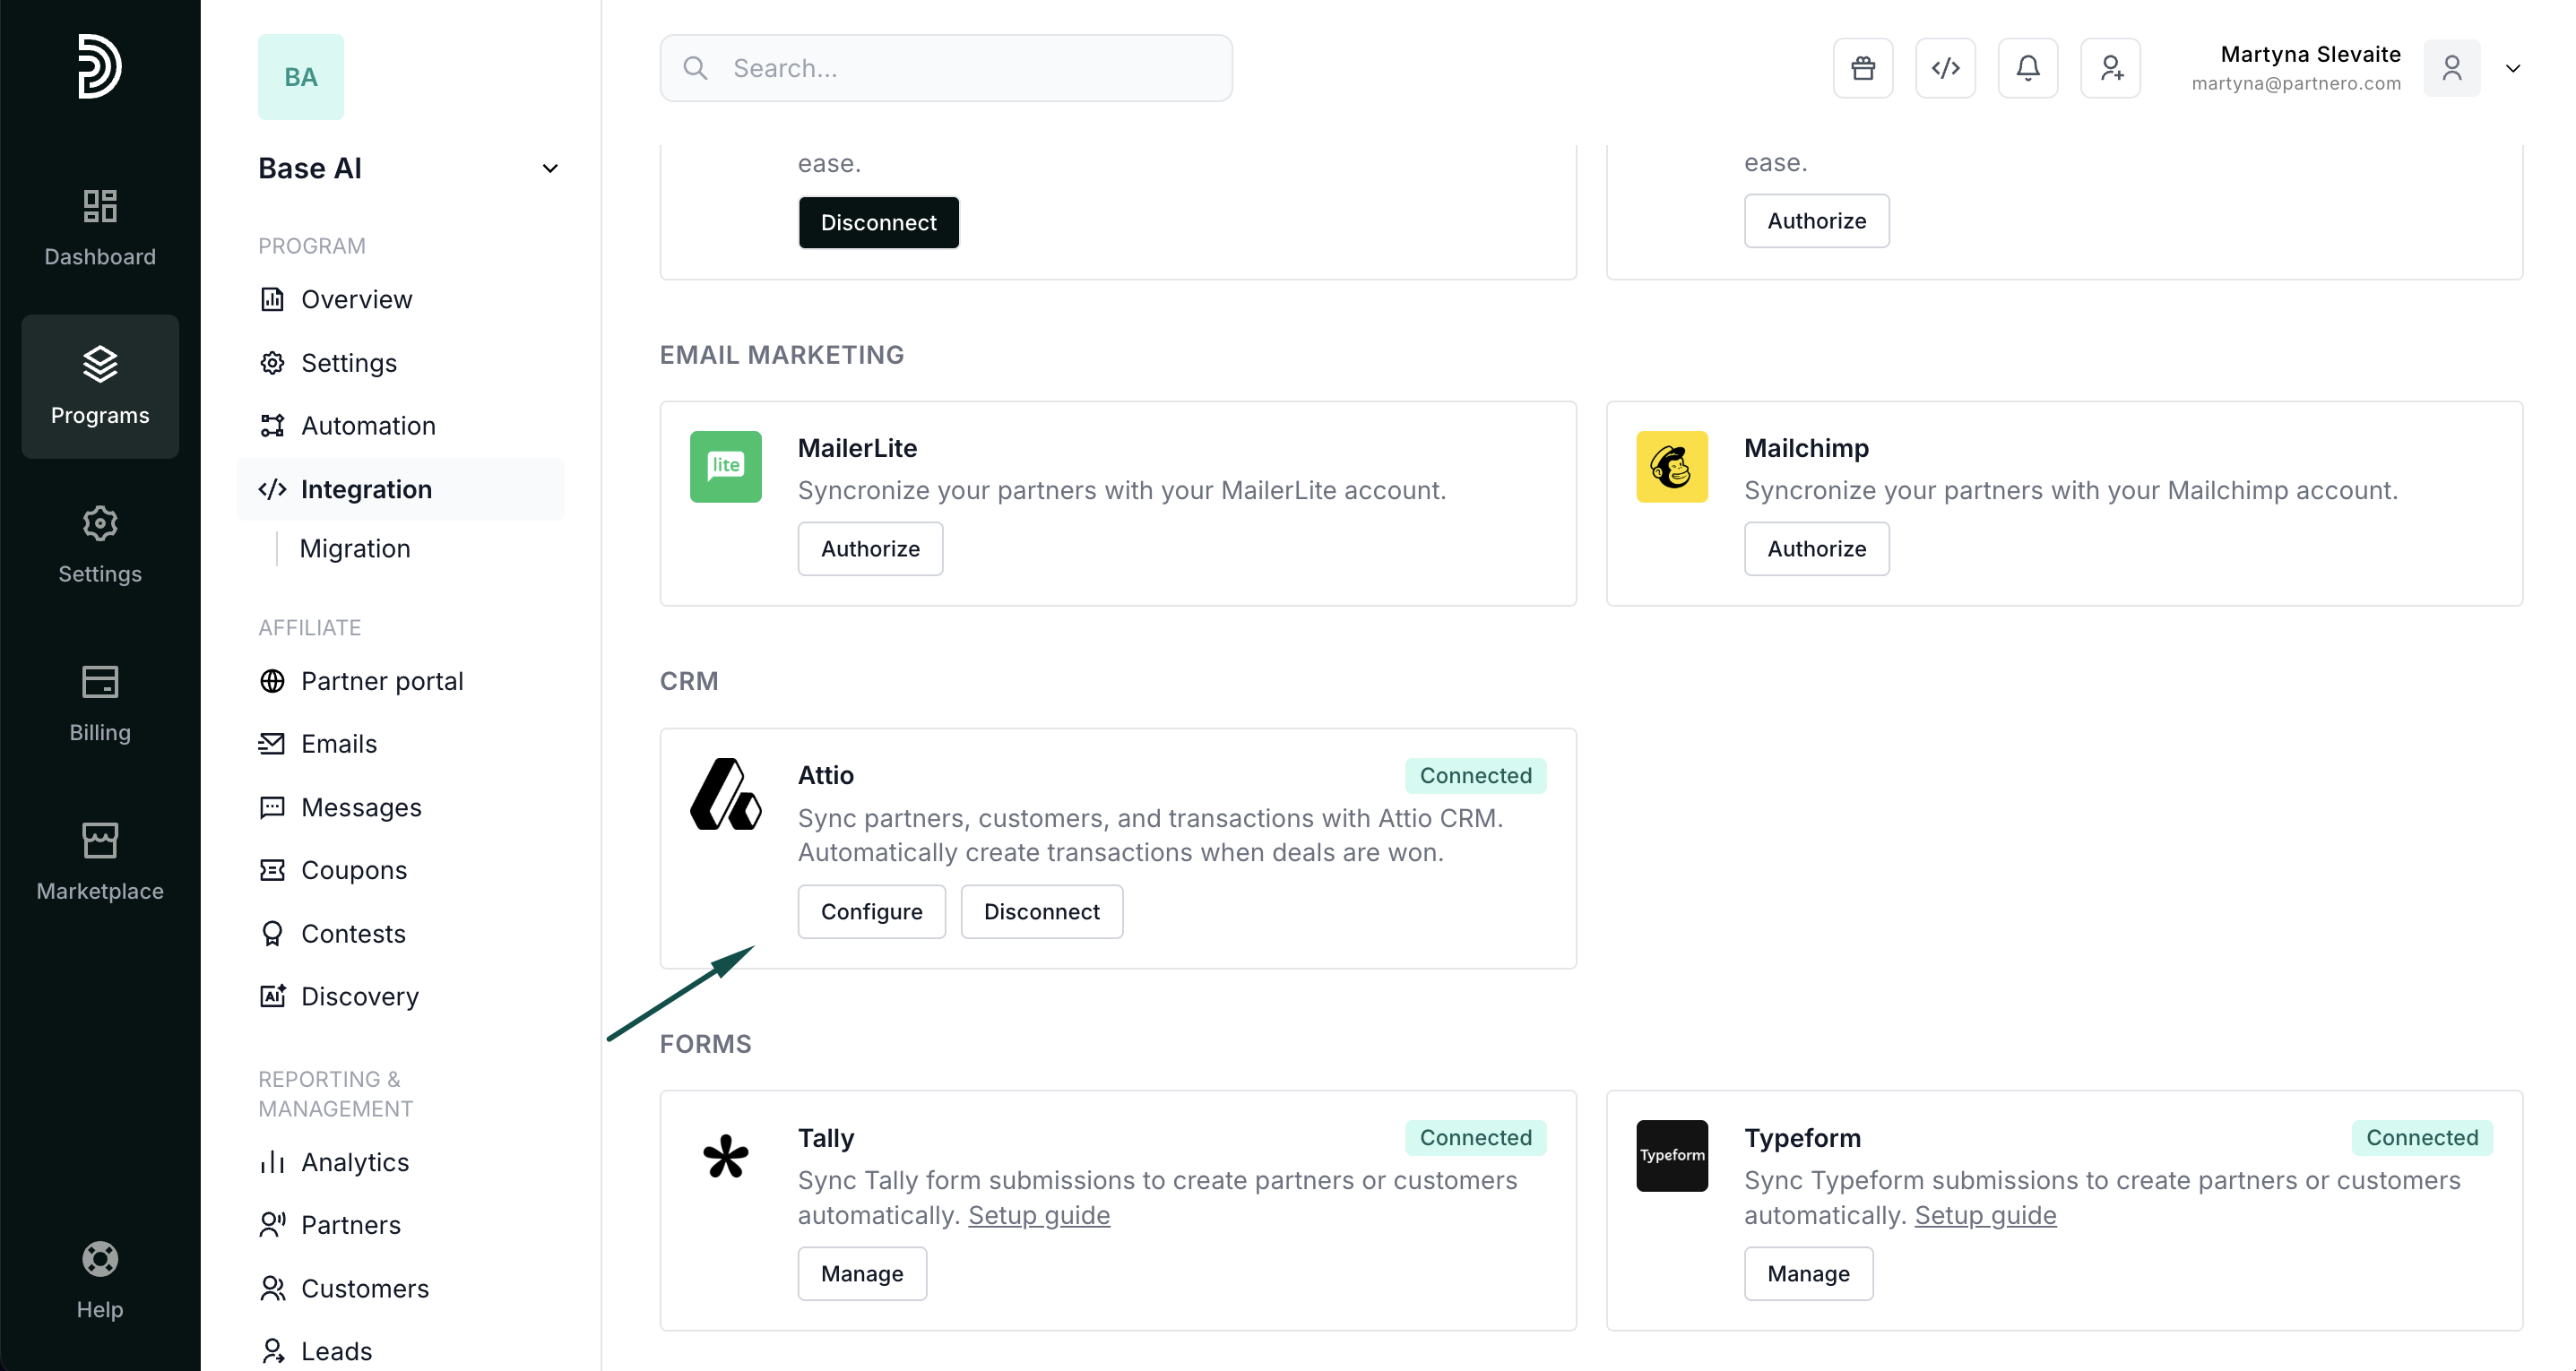Click the invite user icon
The image size is (2576, 1371).
(x=2110, y=68)
